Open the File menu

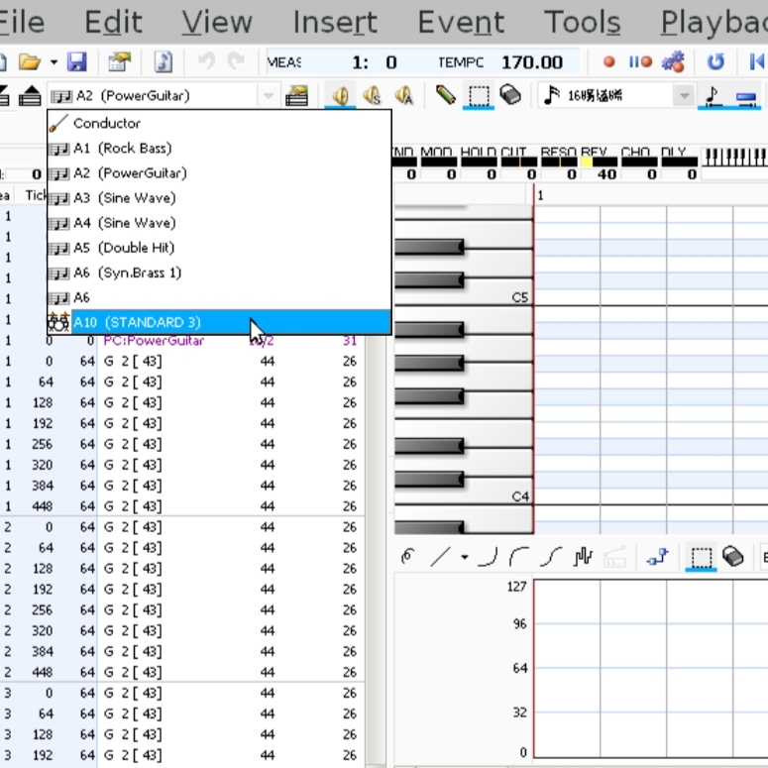click(x=20, y=22)
